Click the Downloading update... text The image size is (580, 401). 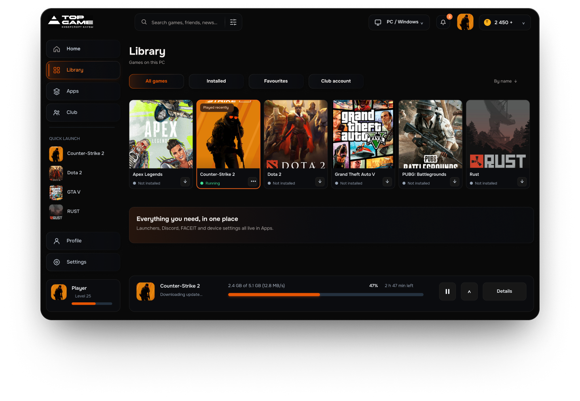click(x=181, y=295)
